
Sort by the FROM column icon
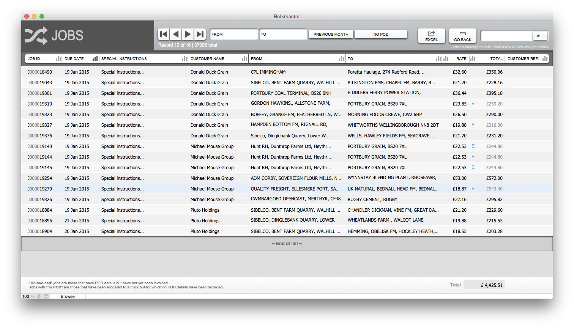(341, 58)
